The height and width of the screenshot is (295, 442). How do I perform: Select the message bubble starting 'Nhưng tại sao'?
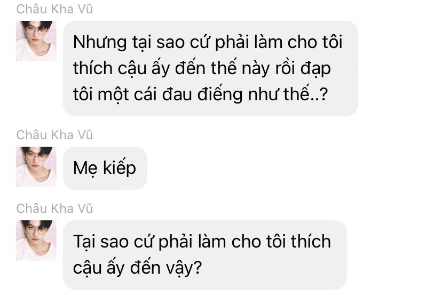point(210,68)
